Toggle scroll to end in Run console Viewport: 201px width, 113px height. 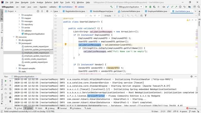point(10,93)
